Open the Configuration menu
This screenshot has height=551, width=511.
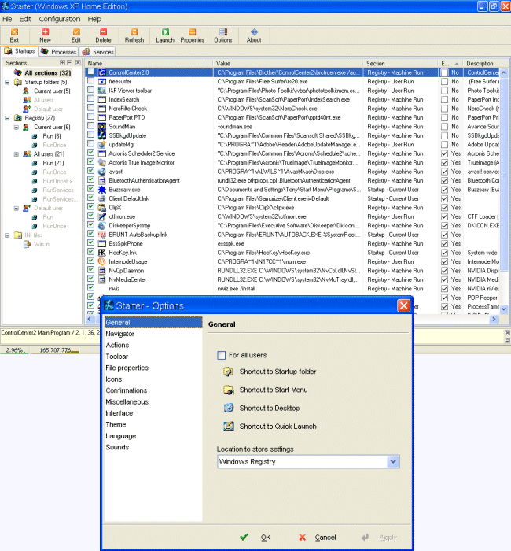(60, 19)
